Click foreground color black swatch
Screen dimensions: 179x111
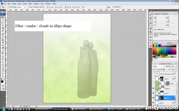point(2,82)
